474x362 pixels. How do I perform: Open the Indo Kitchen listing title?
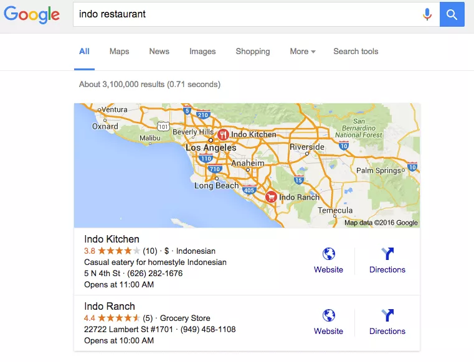(x=111, y=239)
